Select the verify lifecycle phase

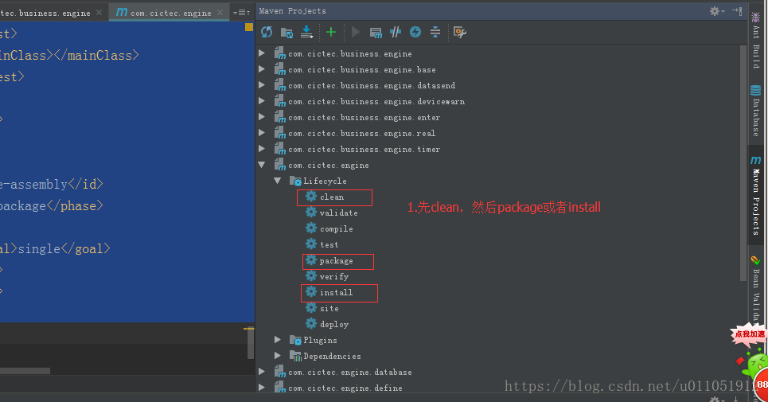(x=334, y=277)
